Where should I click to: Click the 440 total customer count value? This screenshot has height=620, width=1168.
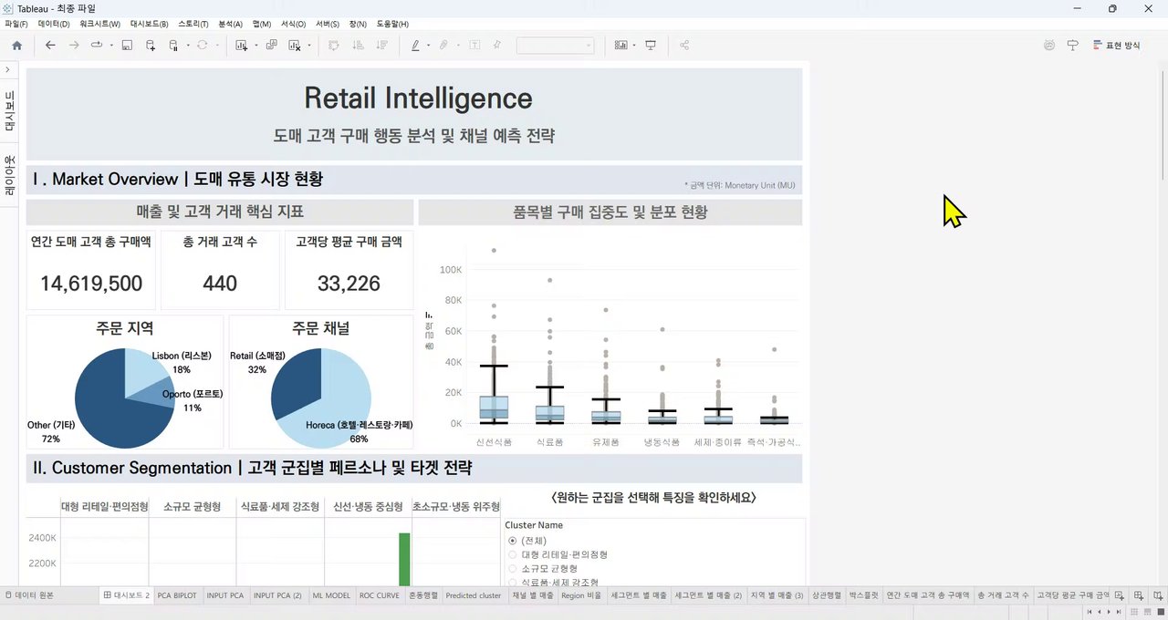pyautogui.click(x=220, y=284)
